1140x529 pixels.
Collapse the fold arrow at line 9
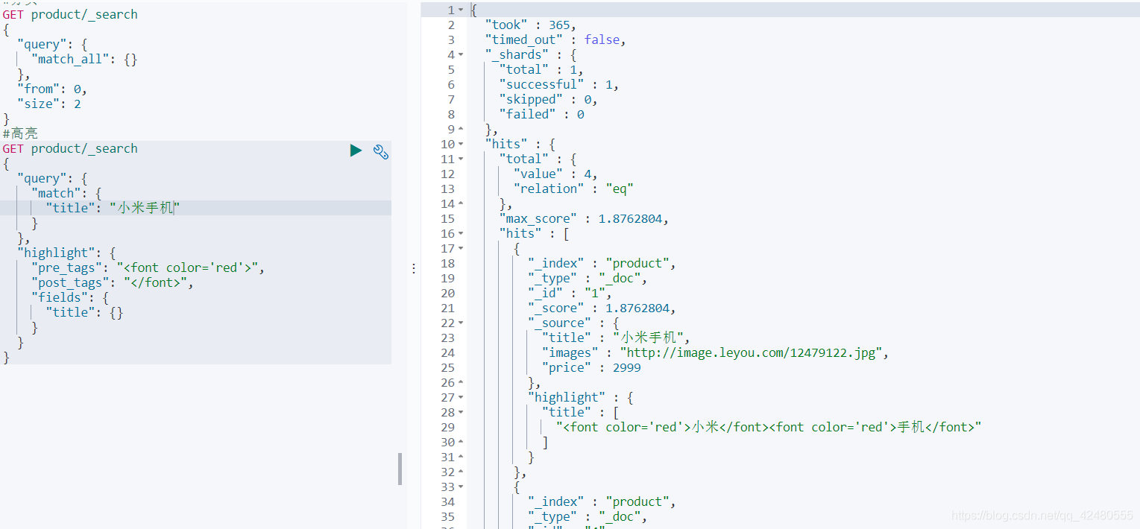pyautogui.click(x=461, y=130)
